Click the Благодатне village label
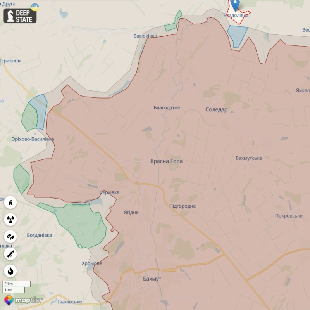Screen dimensions: 310x310 (x=167, y=107)
